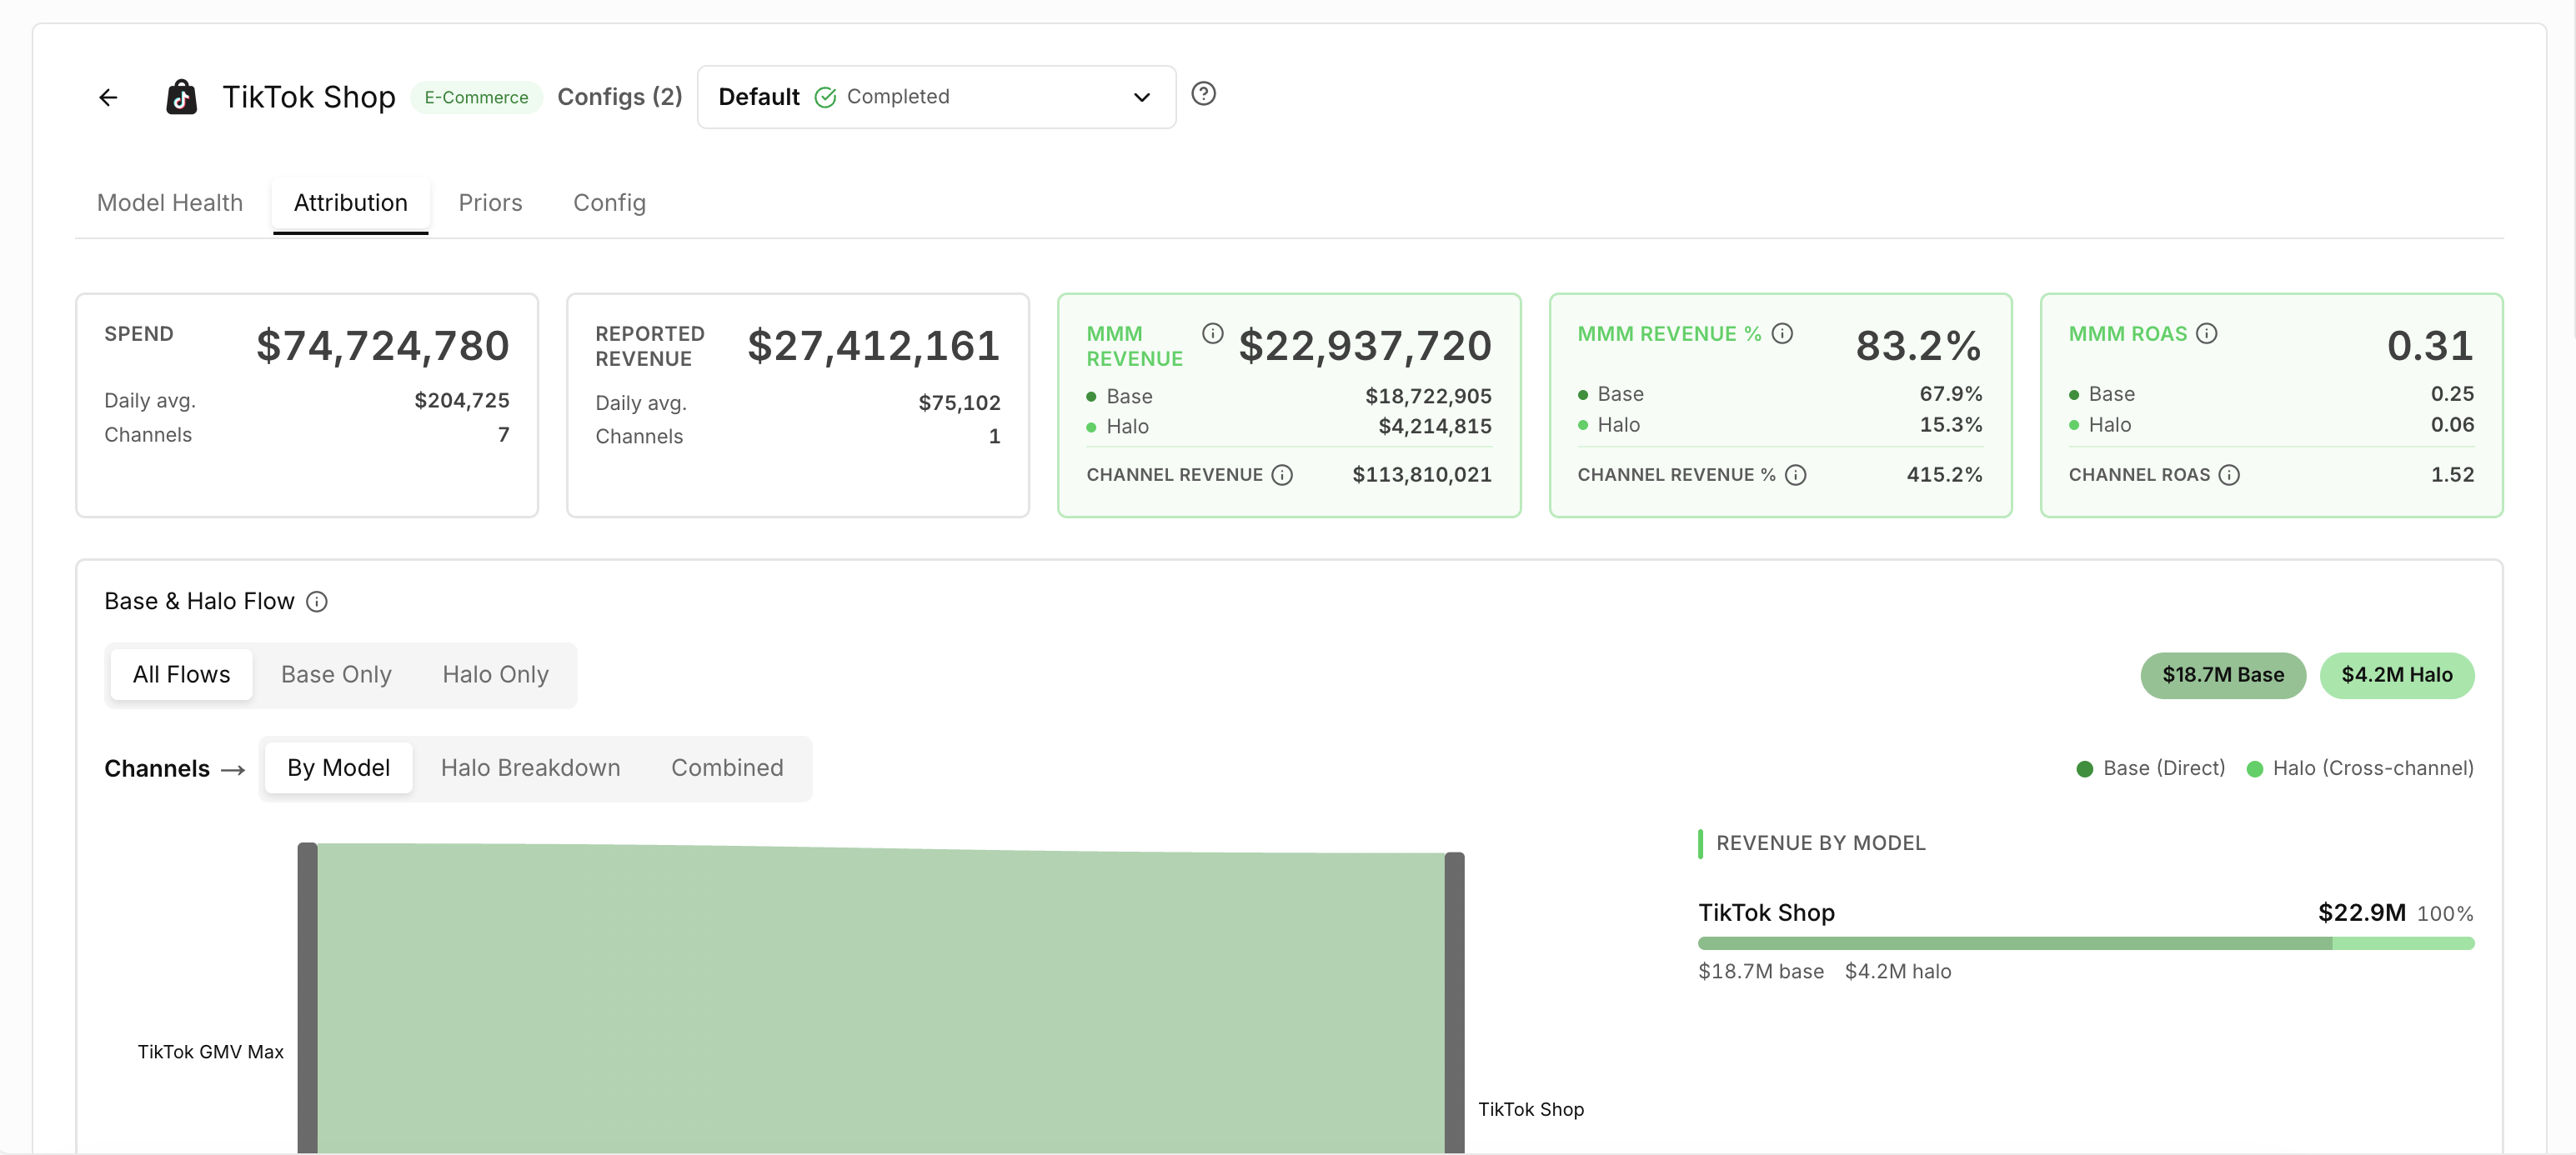Expand the config selector chevron

coord(1142,97)
